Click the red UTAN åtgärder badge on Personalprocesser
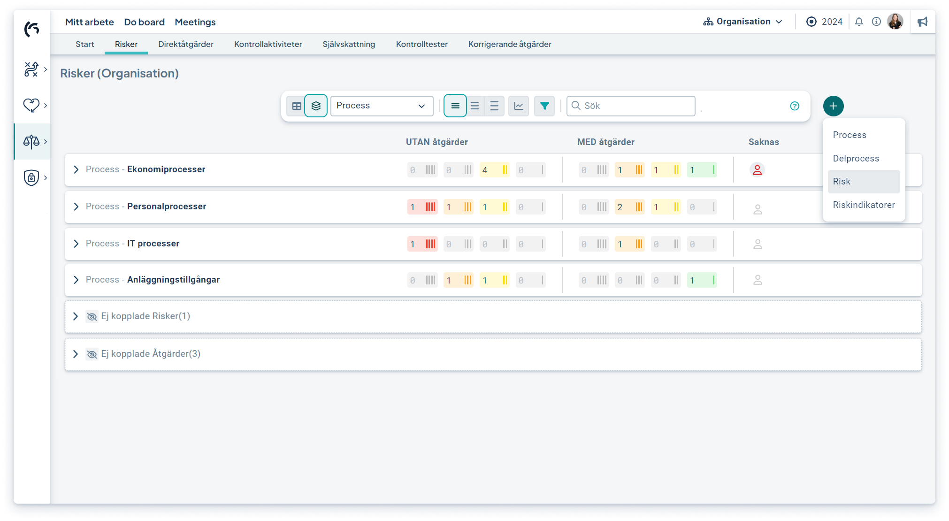The height and width of the screenshot is (521, 949). 422,207
